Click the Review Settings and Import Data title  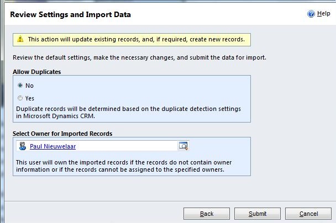[x=70, y=14]
